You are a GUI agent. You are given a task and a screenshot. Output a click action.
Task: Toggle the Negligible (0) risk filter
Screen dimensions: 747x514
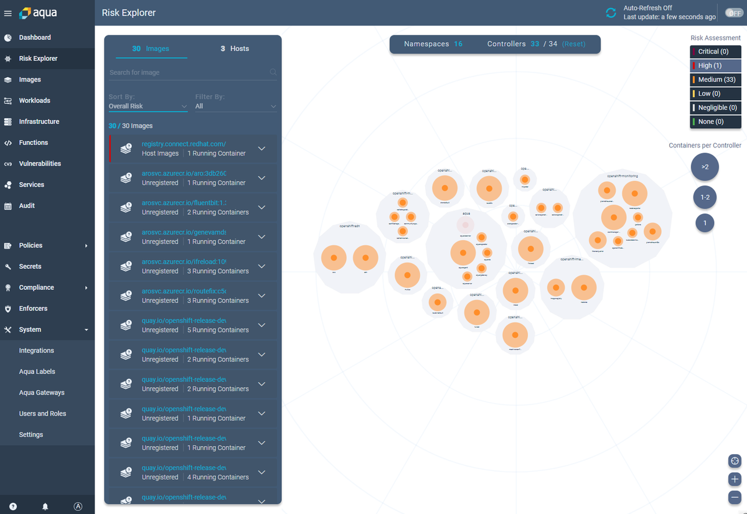(x=716, y=108)
